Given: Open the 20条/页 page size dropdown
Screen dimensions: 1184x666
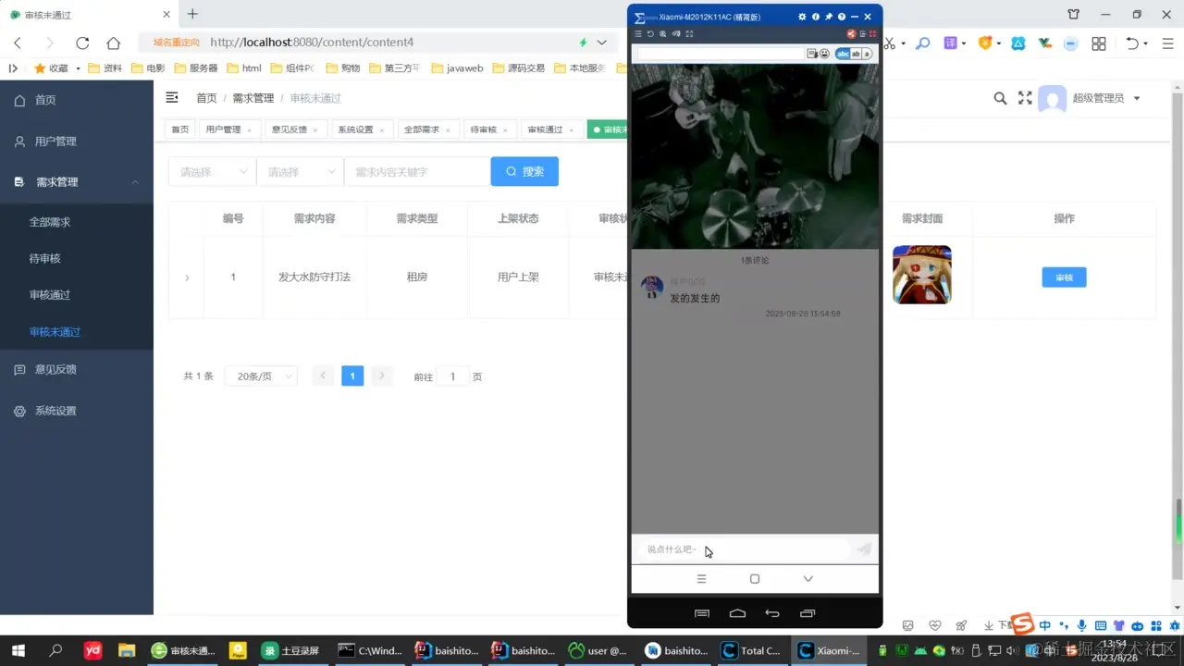Looking at the screenshot, I should (261, 376).
